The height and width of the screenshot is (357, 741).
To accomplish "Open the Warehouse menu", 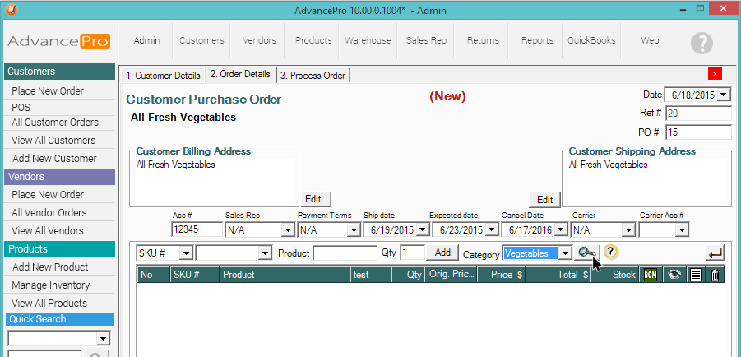I will (368, 40).
